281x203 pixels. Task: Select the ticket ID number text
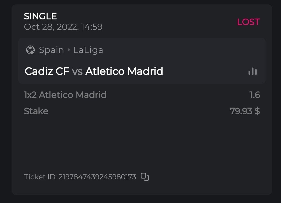point(97,177)
